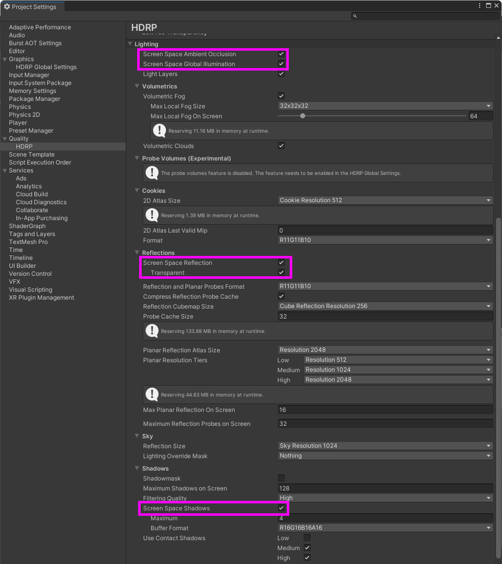Toggle Screen Space Ambient Occlusion checkbox
This screenshot has height=564, width=502.
click(281, 54)
